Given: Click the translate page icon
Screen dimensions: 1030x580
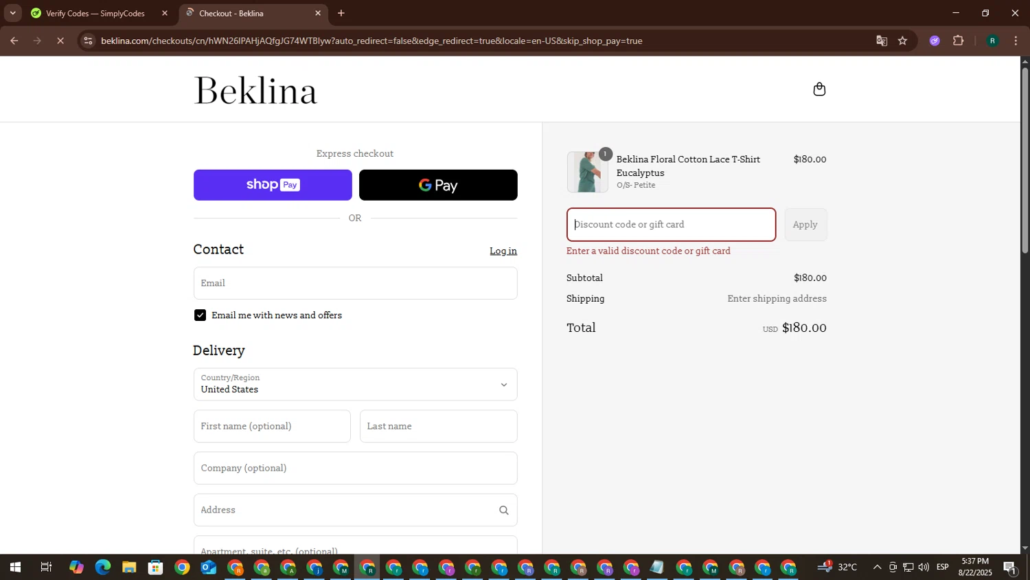Looking at the screenshot, I should click(882, 41).
